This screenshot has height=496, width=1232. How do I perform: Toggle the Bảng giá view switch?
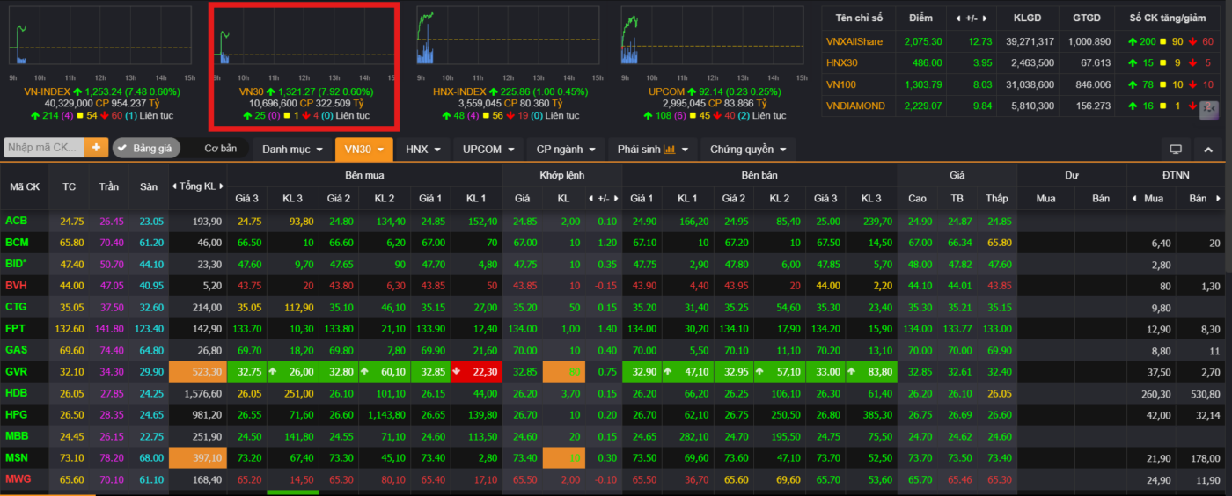[146, 148]
